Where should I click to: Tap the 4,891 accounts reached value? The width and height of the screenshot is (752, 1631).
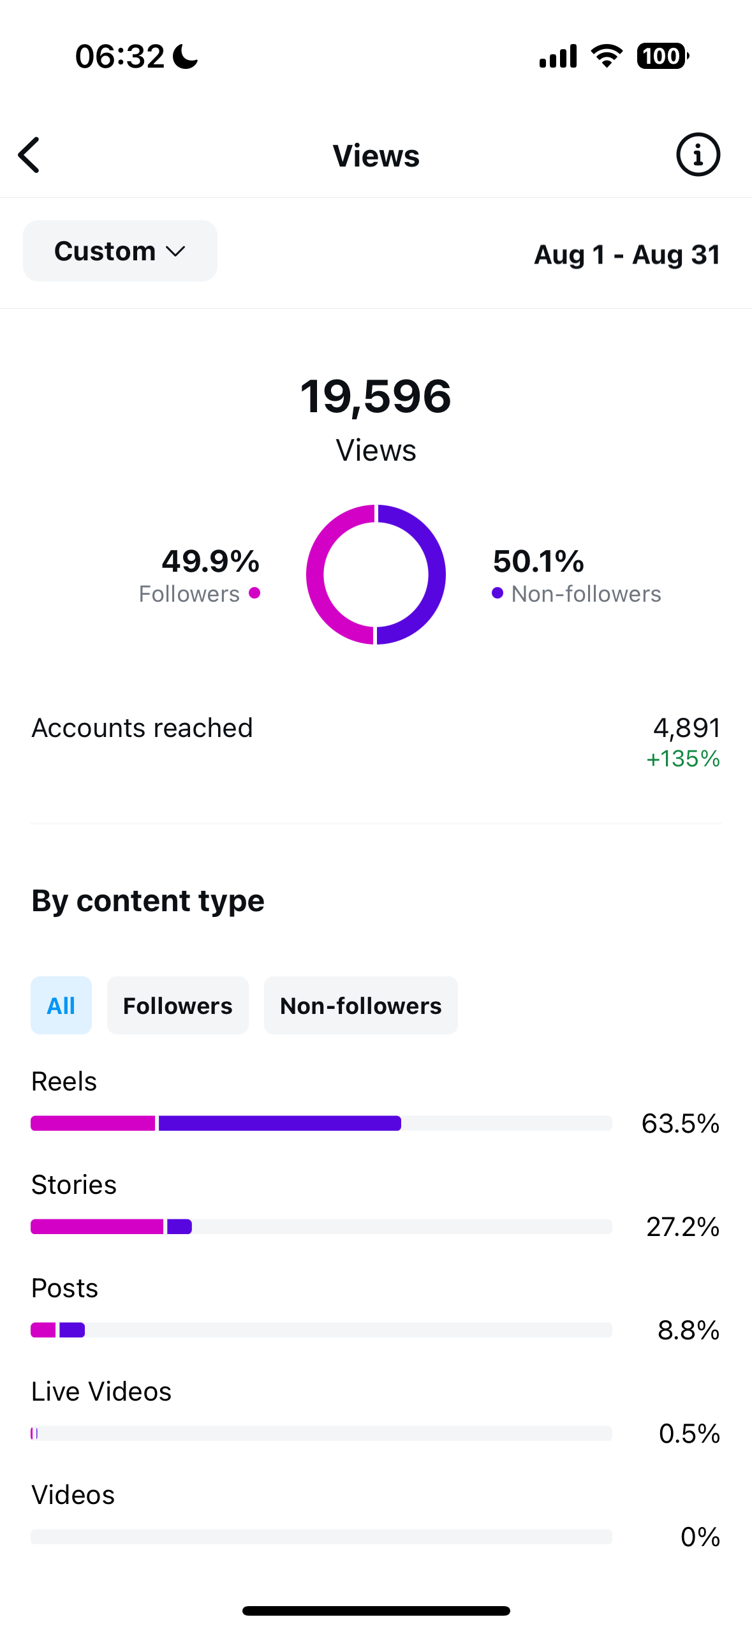pyautogui.click(x=686, y=727)
